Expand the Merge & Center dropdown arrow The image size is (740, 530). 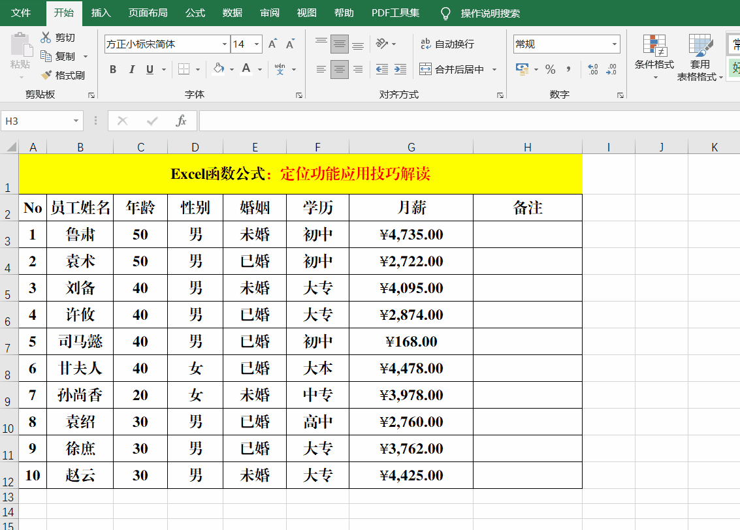(494, 69)
